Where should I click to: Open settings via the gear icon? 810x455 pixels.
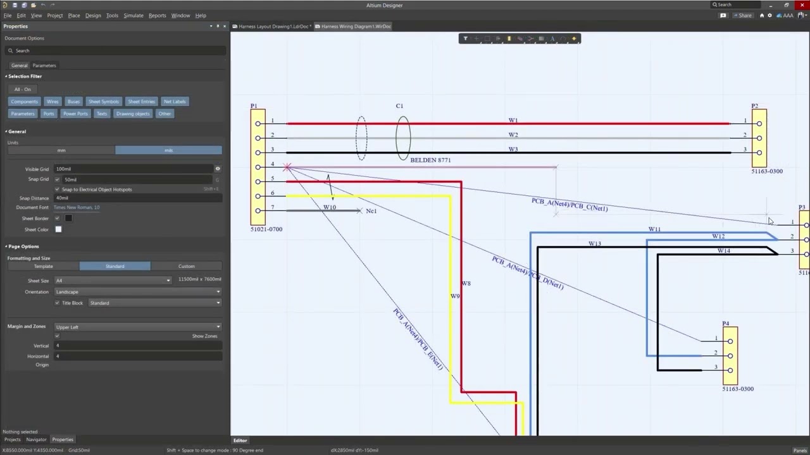coord(770,15)
